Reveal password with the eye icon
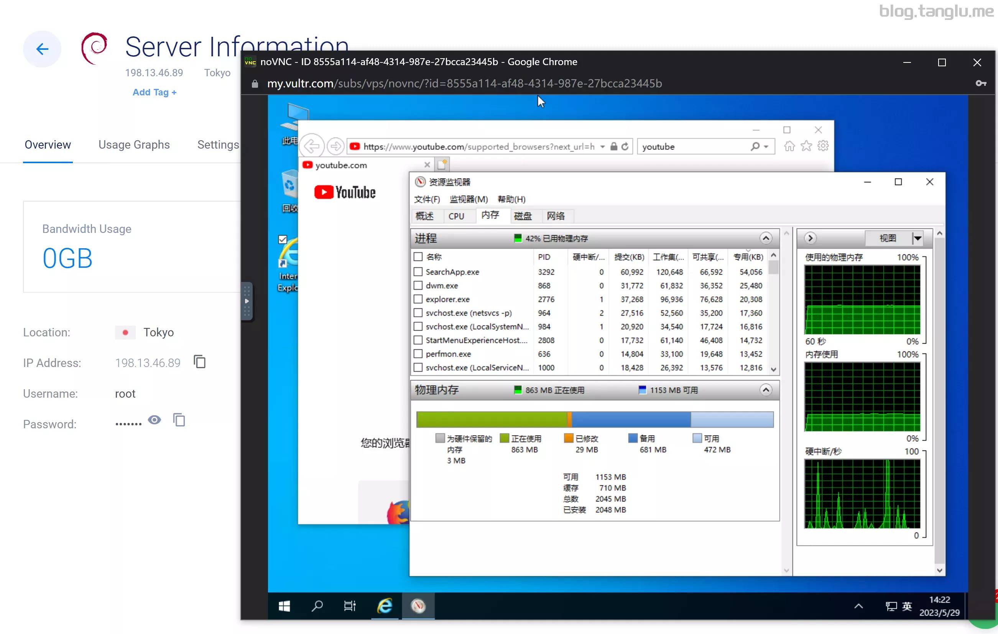Image resolution: width=998 pixels, height=634 pixels. tap(155, 420)
